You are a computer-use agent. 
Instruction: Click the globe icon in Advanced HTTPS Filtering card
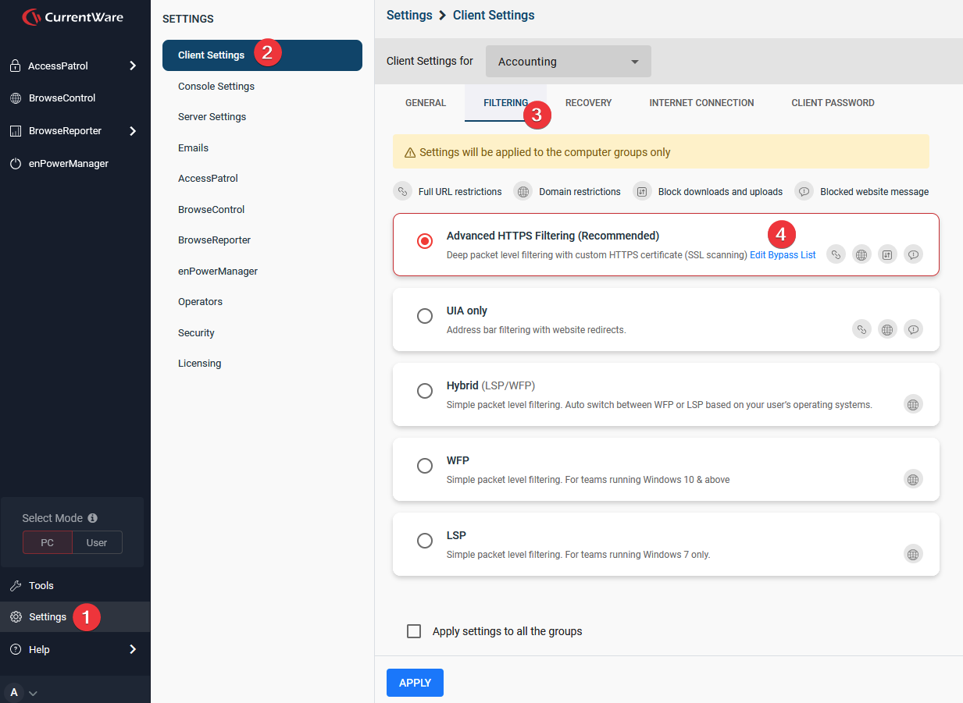861,254
